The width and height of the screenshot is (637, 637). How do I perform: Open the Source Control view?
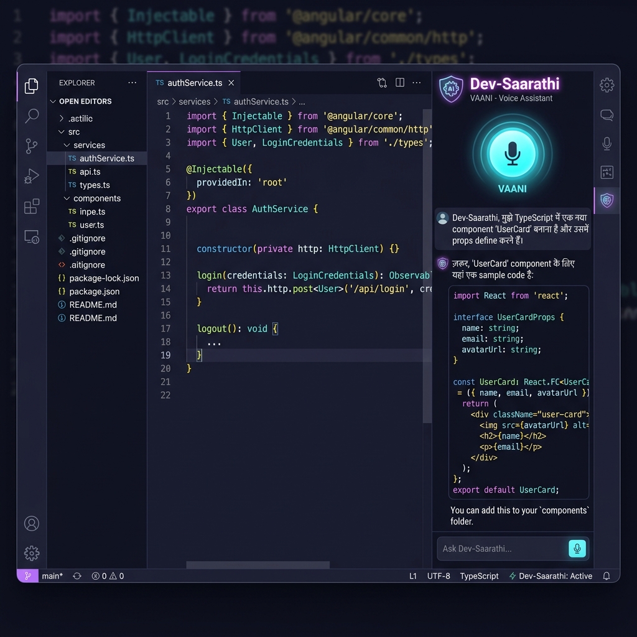(31, 146)
